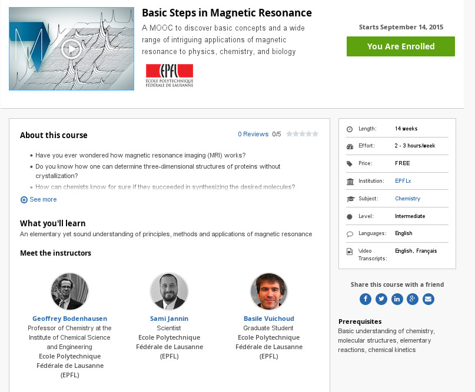
Task: Click the Starts September 14, 2015 text
Action: point(401,27)
